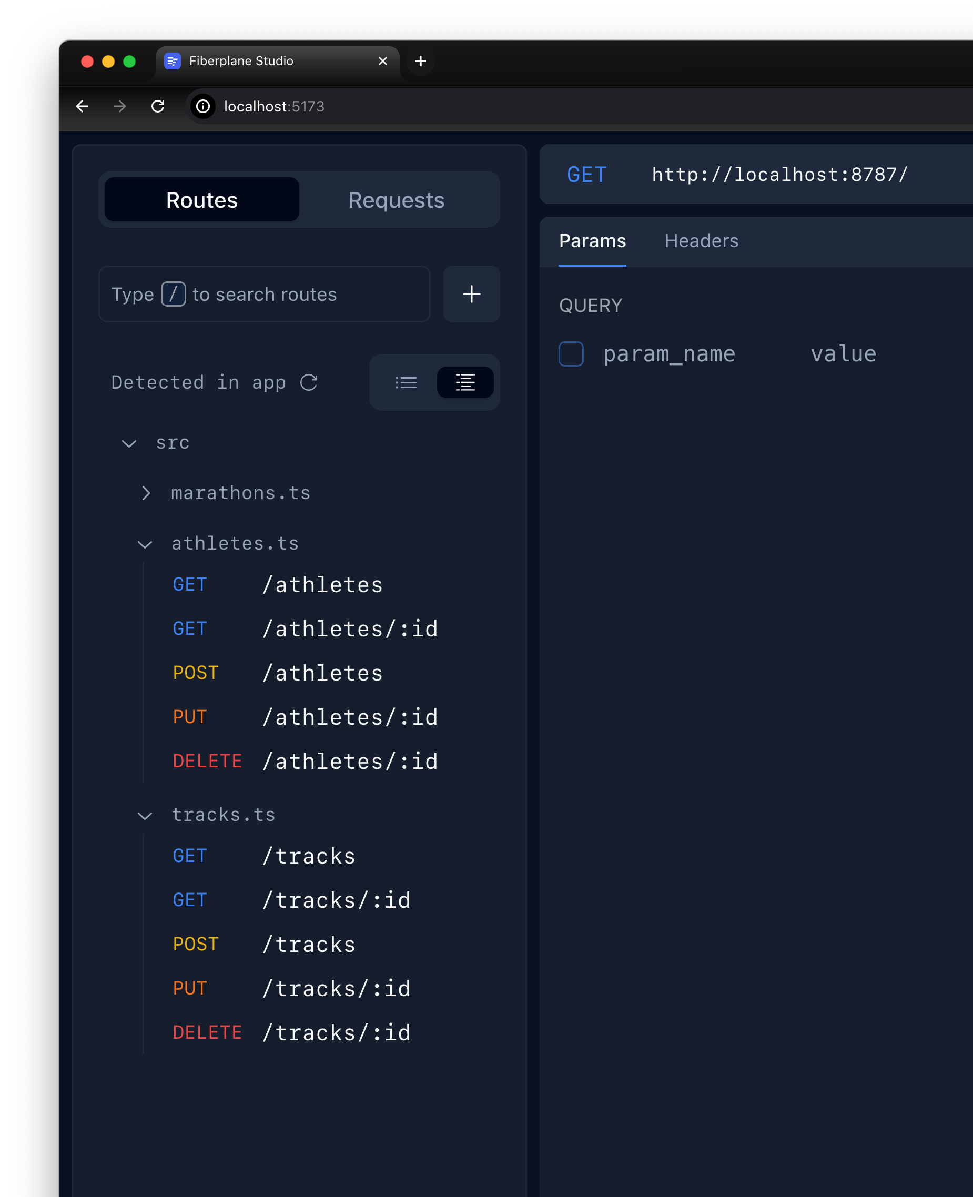Image resolution: width=973 pixels, height=1197 pixels.
Task: Collapse the athletes.ts route group
Action: click(145, 544)
